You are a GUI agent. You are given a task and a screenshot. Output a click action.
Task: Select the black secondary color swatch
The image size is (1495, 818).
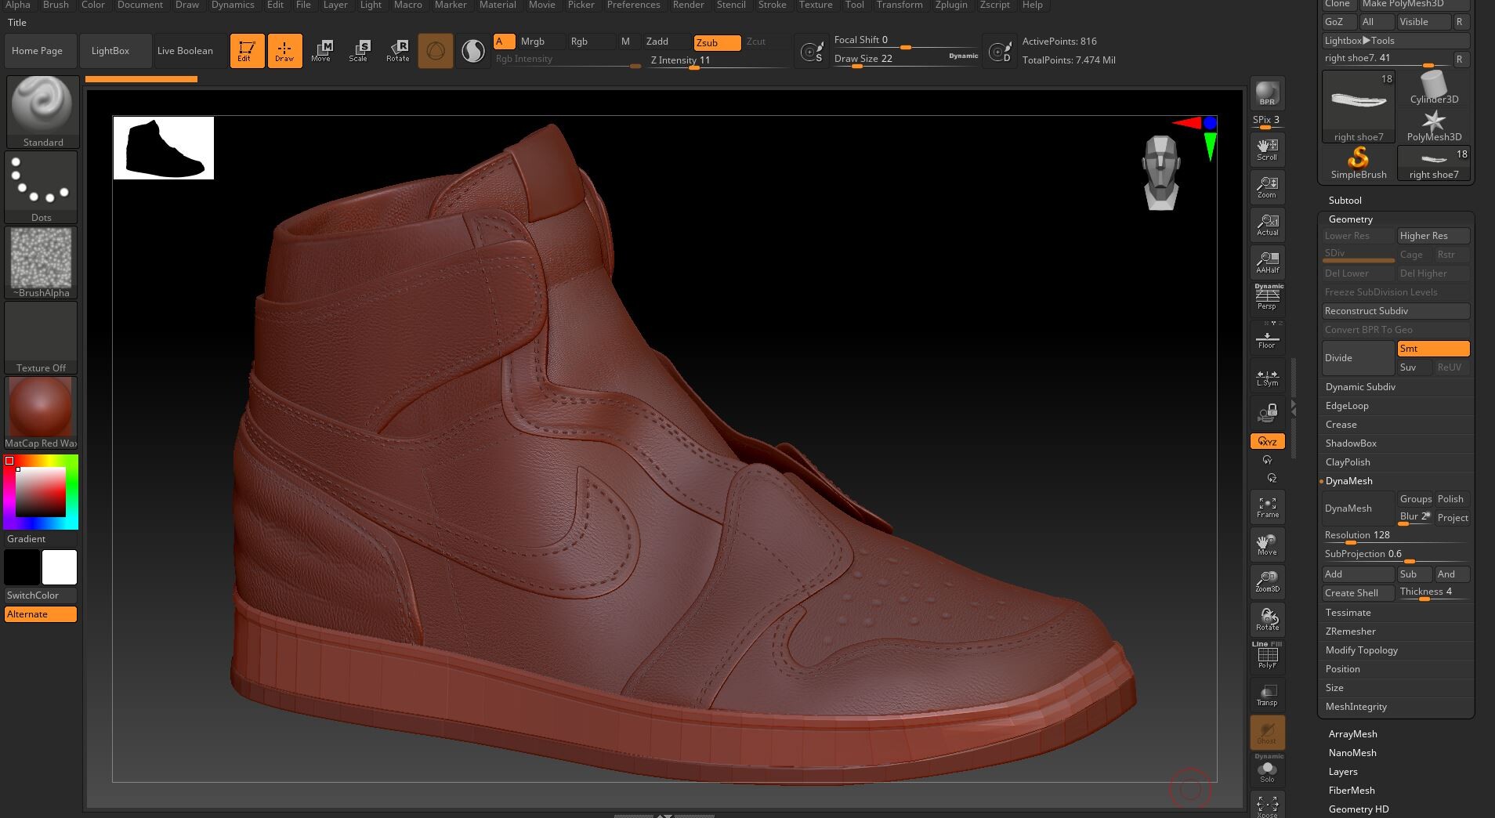(x=22, y=567)
